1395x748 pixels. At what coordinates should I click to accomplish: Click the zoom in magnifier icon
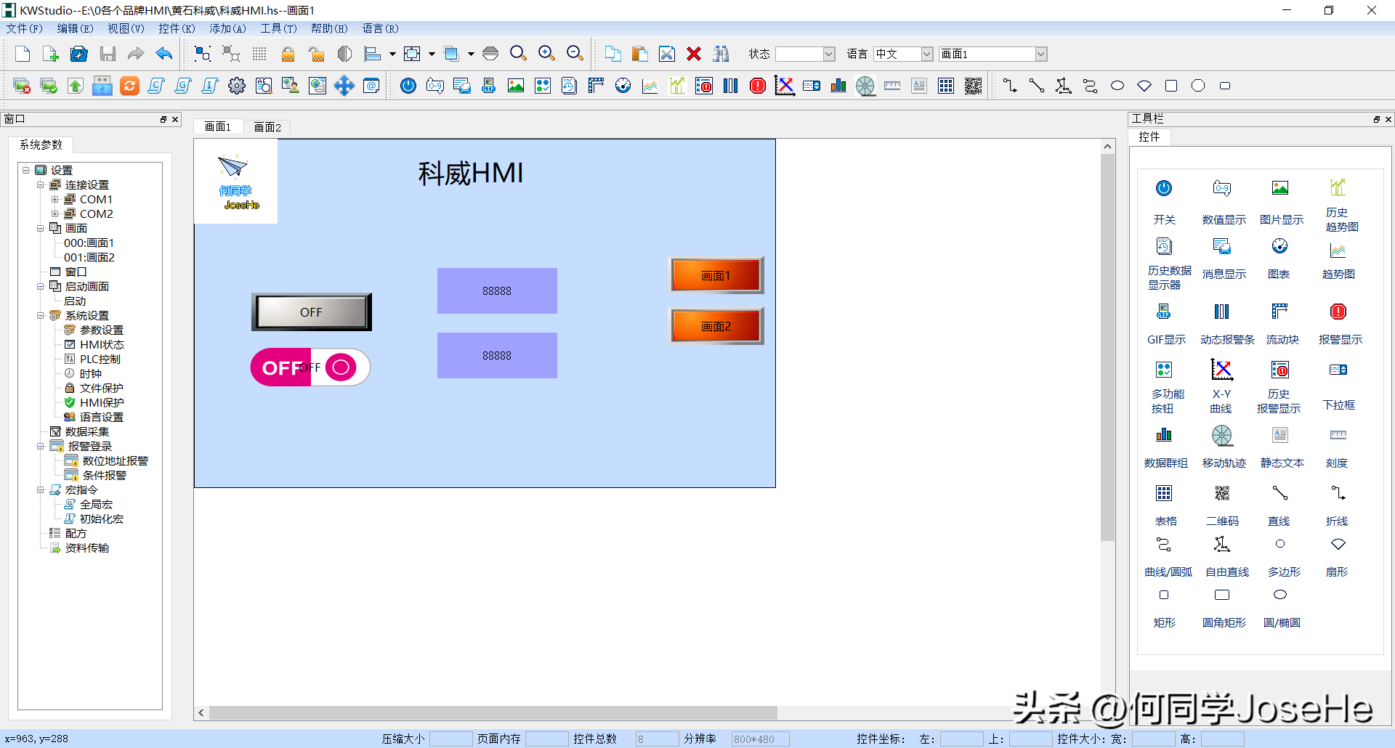pyautogui.click(x=546, y=54)
